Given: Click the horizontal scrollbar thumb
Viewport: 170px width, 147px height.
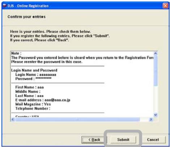Looking at the screenshot, I should pos(77,119).
